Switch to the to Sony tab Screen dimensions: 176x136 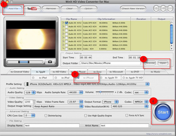pyautogui.click(x=97, y=72)
